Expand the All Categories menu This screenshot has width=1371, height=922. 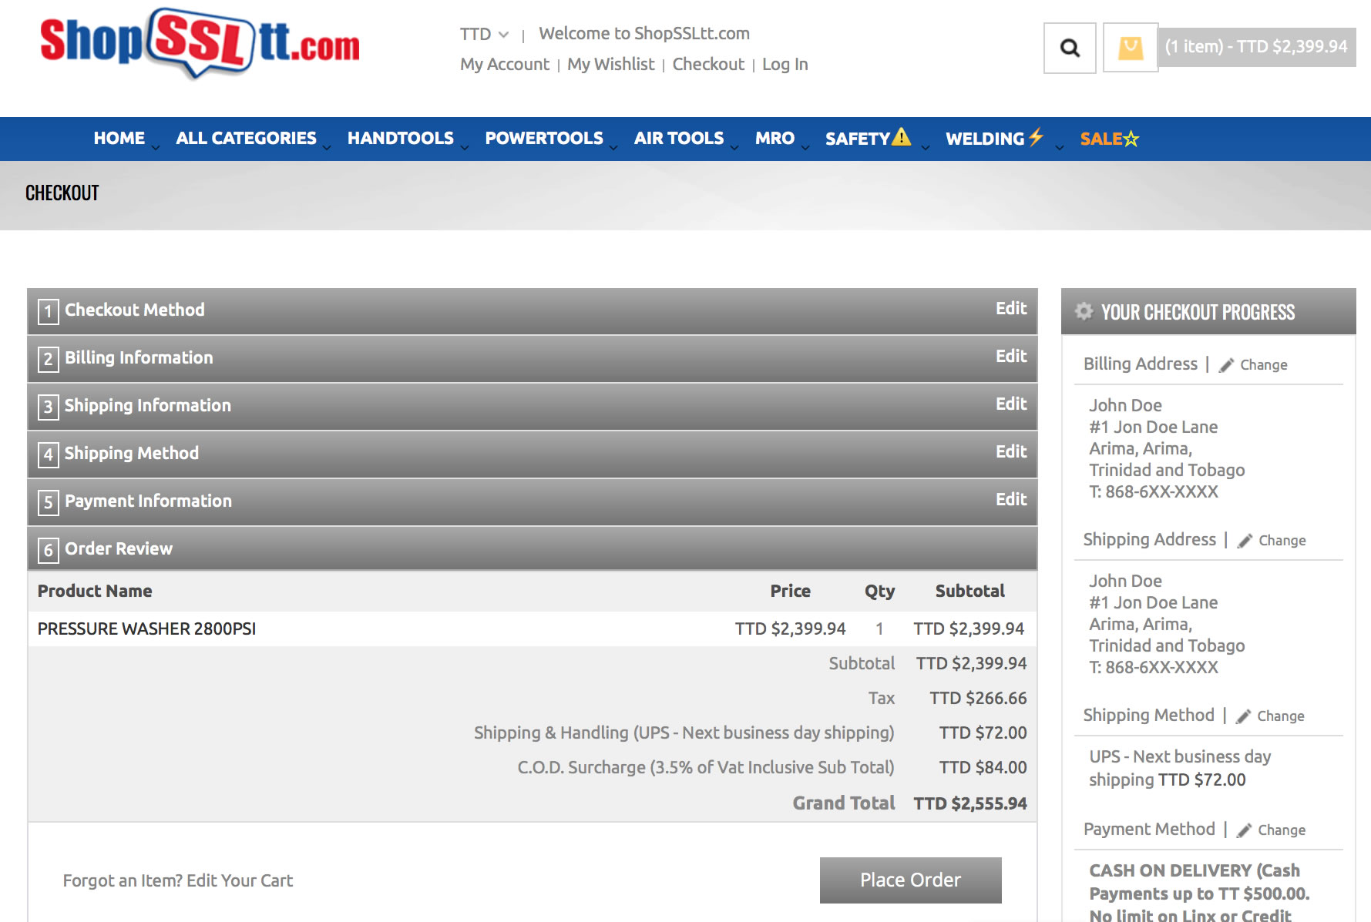[x=246, y=139]
